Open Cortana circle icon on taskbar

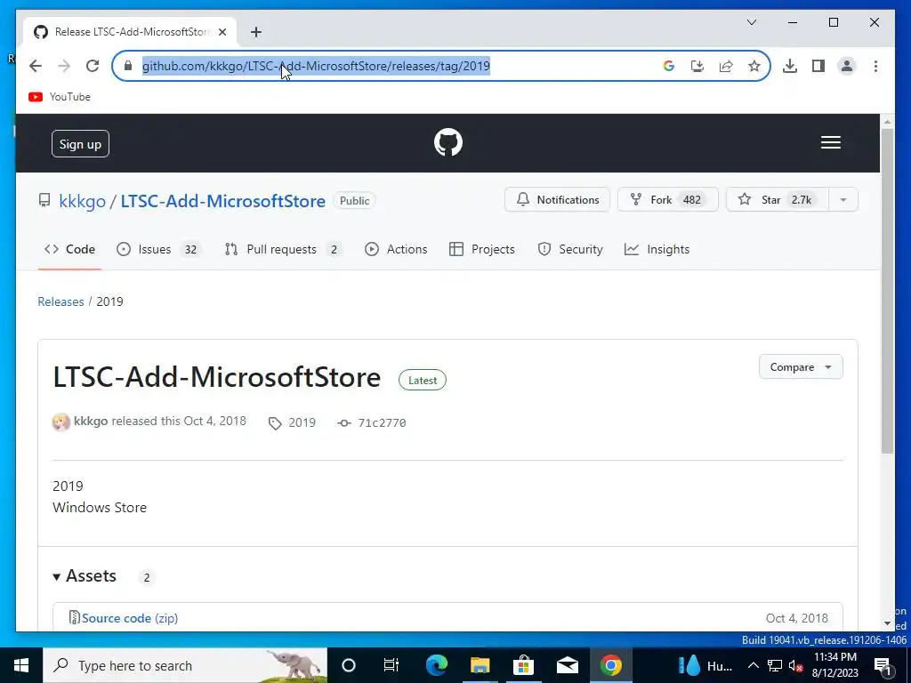click(x=349, y=665)
